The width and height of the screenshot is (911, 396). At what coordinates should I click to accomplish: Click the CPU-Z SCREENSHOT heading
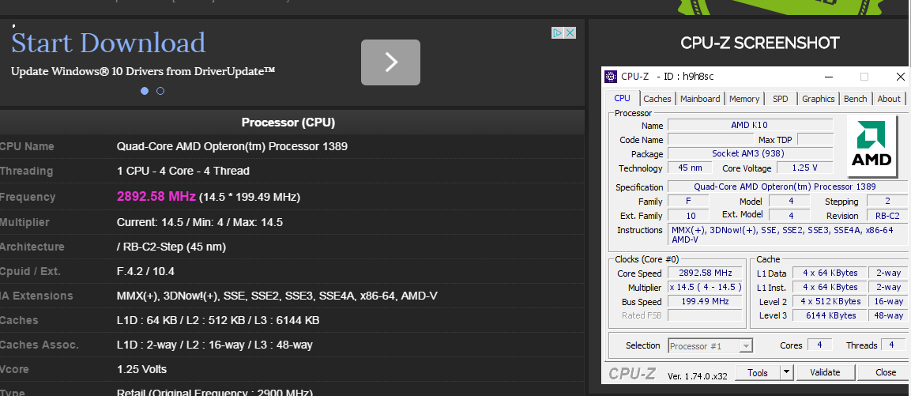tap(760, 43)
